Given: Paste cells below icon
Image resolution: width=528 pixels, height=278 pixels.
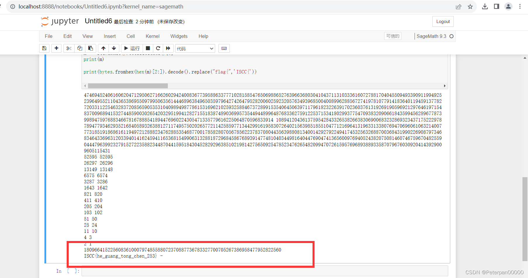Looking at the screenshot, I should point(91,48).
